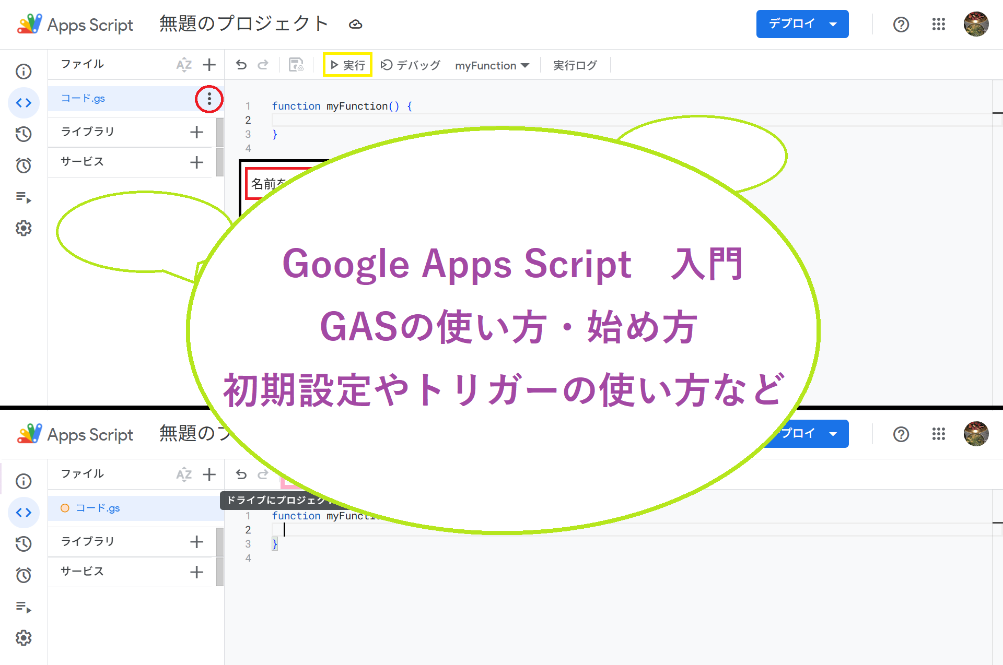This screenshot has width=1003, height=665.
Task: Sort files alphabetically in upper window
Action: point(184,65)
